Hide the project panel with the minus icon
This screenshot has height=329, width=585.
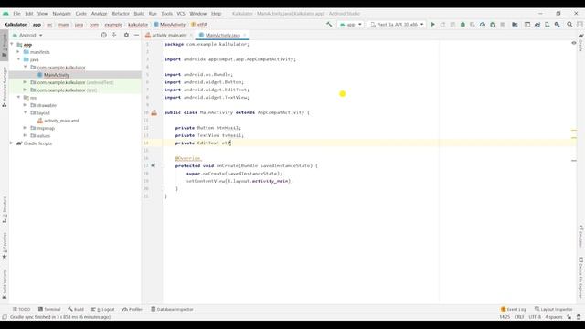(136, 35)
